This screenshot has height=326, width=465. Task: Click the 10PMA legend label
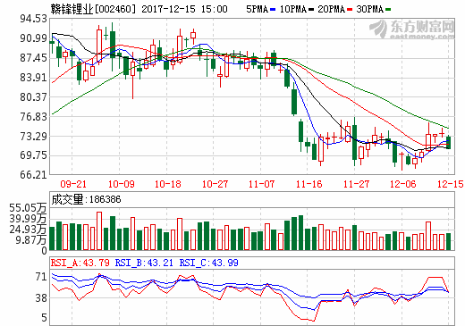click(293, 10)
